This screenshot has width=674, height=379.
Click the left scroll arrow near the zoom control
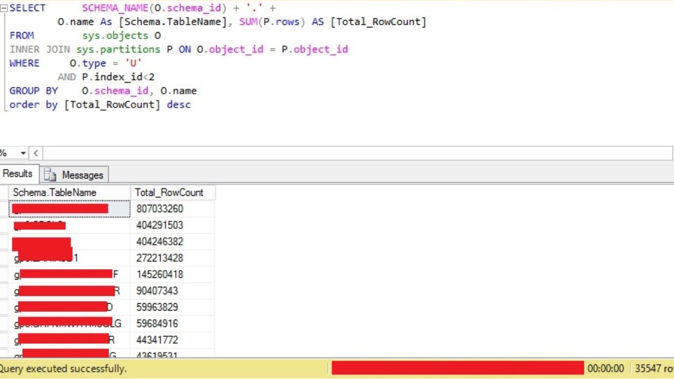coord(35,153)
